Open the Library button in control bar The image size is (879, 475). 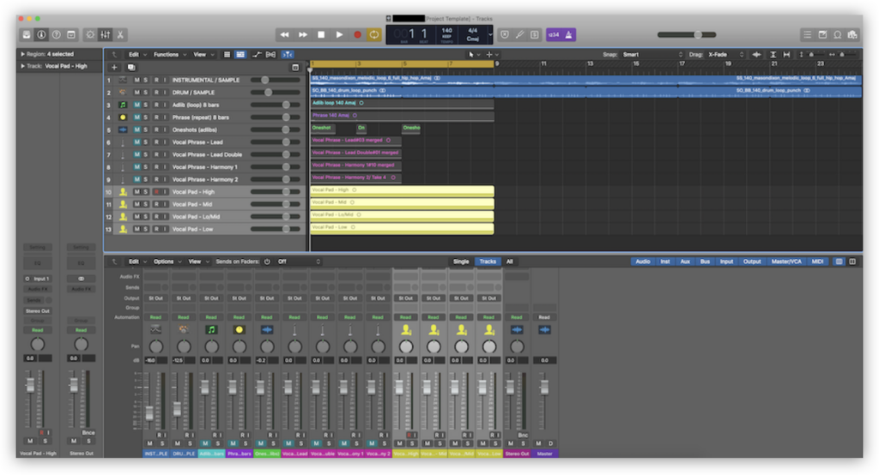[27, 35]
